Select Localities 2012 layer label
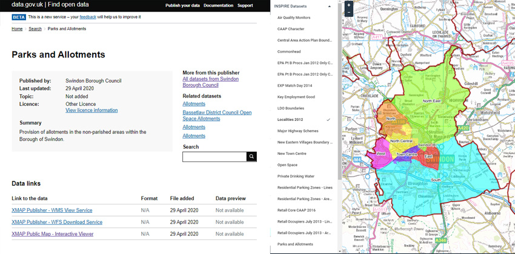This screenshot has height=254, width=515. click(290, 120)
